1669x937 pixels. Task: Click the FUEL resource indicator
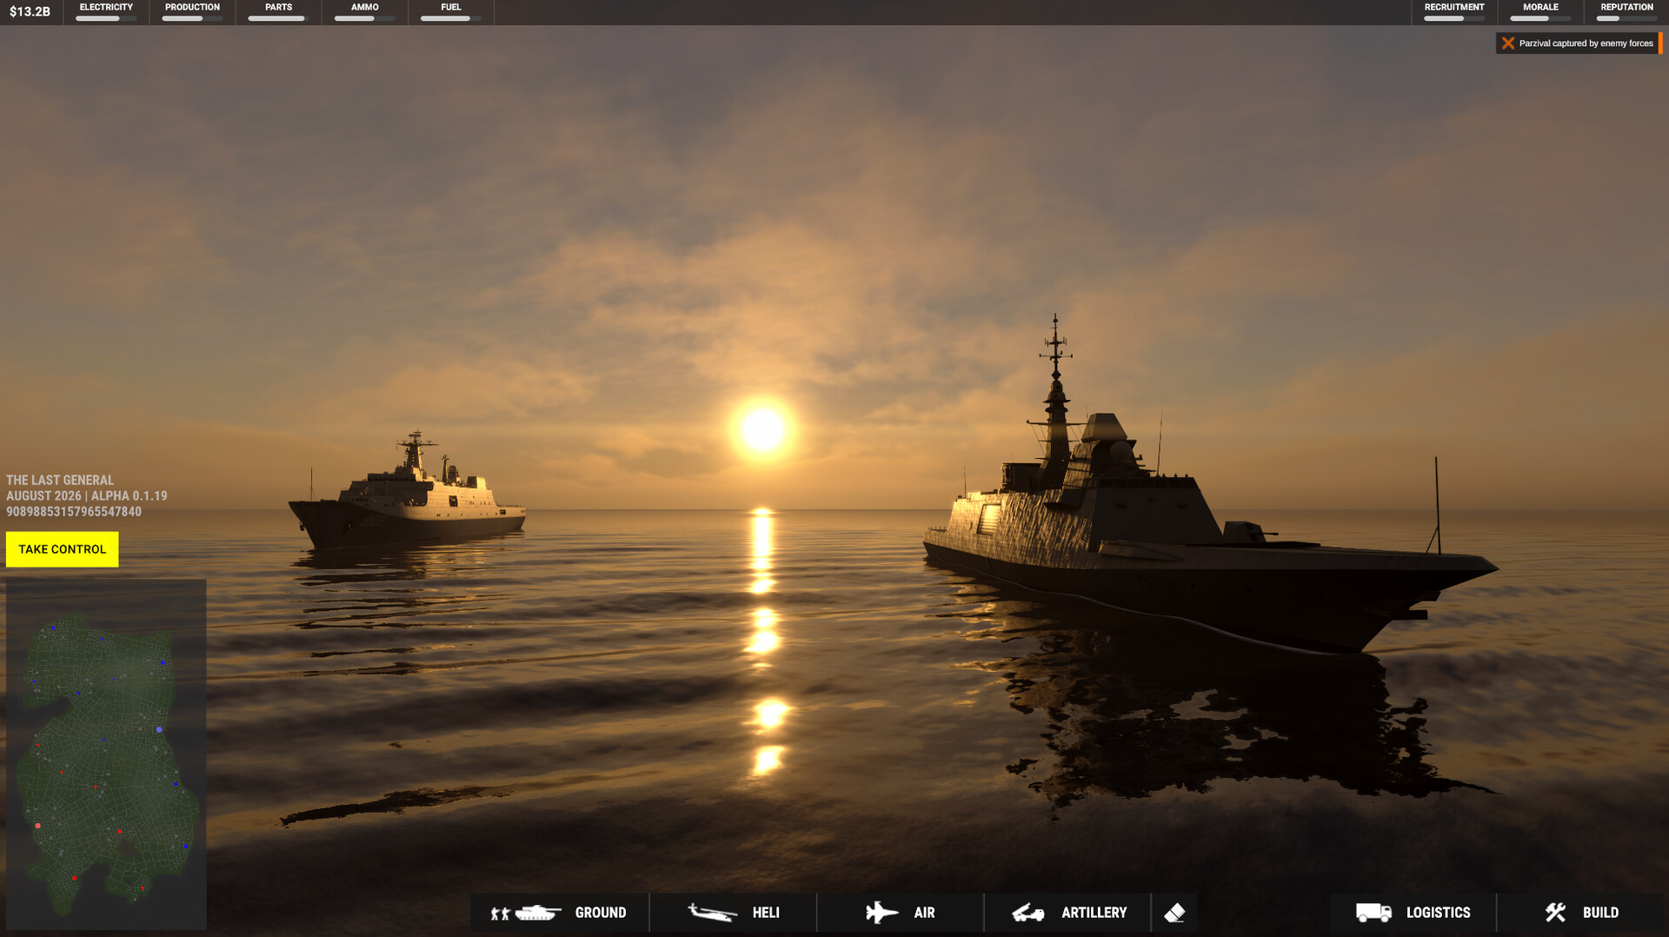(x=450, y=12)
